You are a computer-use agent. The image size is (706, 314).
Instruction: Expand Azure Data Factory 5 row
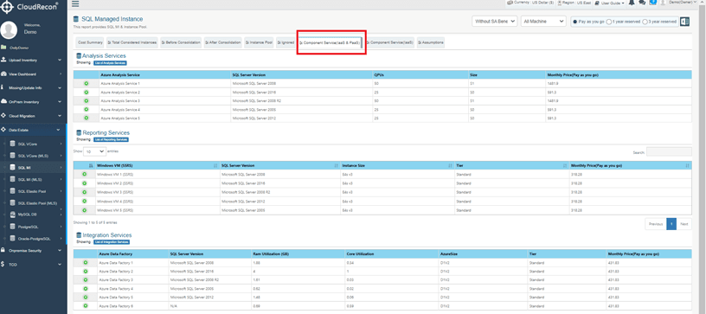point(86,298)
